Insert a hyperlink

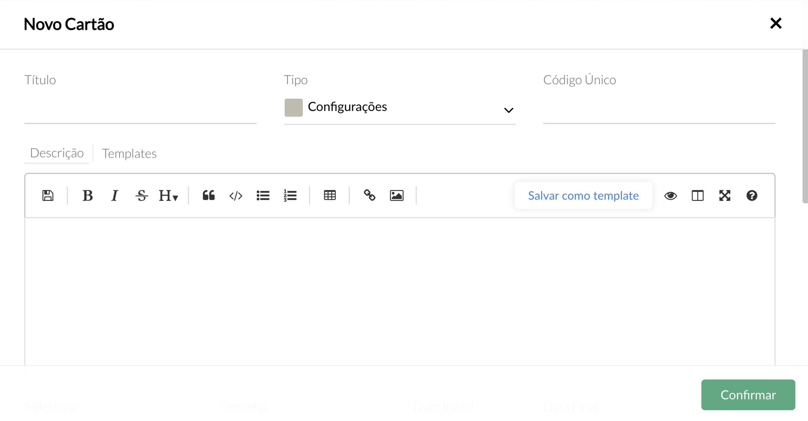point(369,195)
